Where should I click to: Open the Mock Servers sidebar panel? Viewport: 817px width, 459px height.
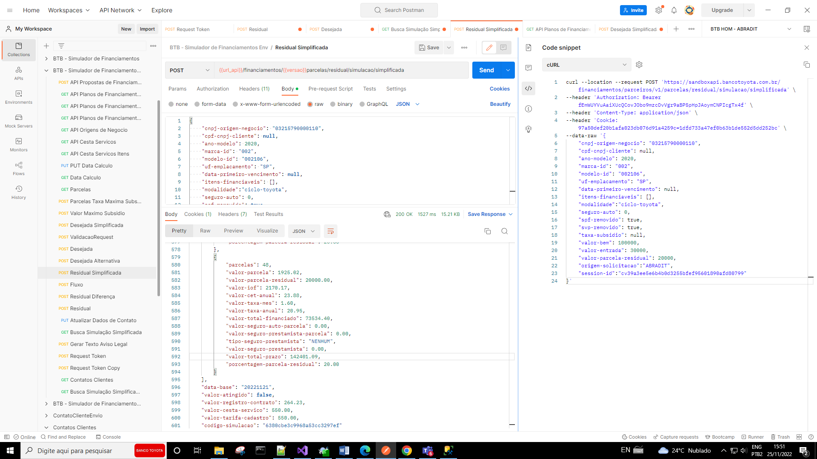point(19,121)
